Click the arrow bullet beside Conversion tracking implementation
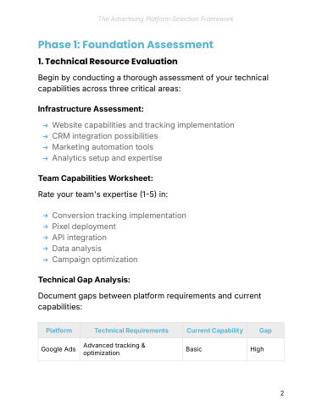Screen dimensions: 322x416 tap(46, 216)
